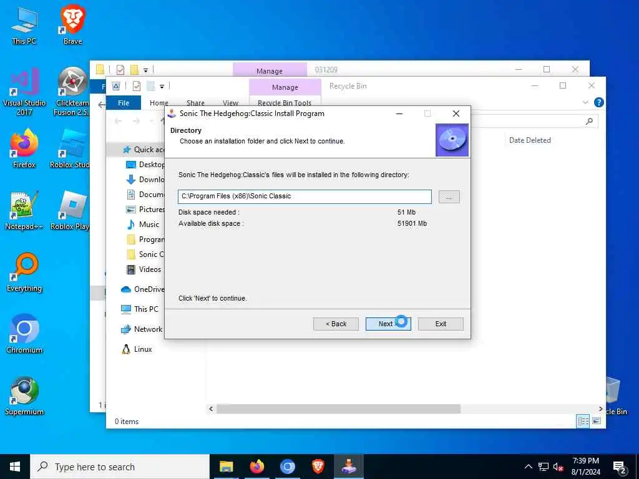This screenshot has height=479, width=639.
Task: Open the Windows Start menu
Action: point(15,467)
